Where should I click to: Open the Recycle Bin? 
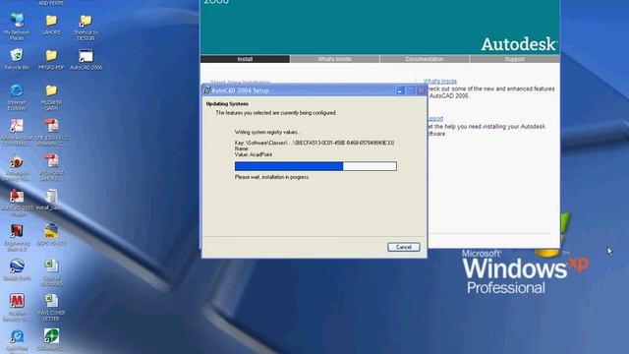tap(17, 59)
